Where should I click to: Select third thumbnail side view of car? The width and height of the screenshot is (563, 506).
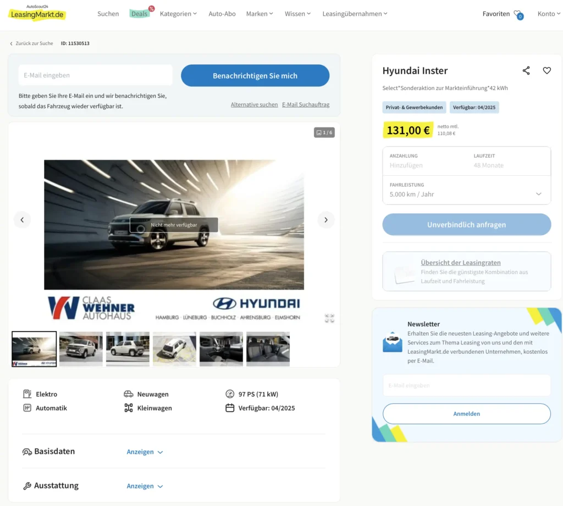point(128,349)
